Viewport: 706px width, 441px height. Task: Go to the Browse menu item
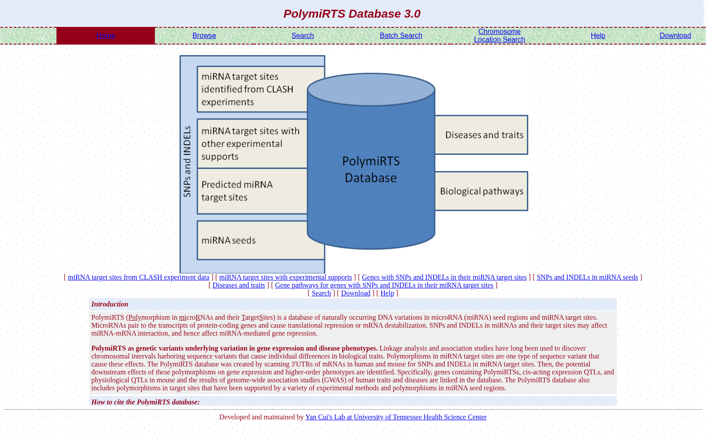[204, 36]
